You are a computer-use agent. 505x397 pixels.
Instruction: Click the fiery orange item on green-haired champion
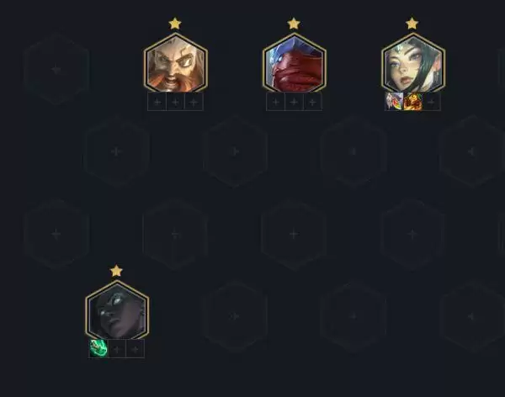pyautogui.click(x=413, y=102)
